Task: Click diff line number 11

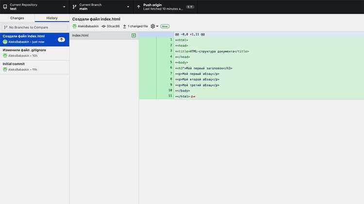Action: (x=170, y=96)
